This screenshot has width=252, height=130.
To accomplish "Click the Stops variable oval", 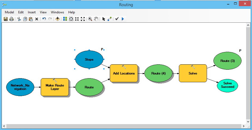I will tap(89, 60).
